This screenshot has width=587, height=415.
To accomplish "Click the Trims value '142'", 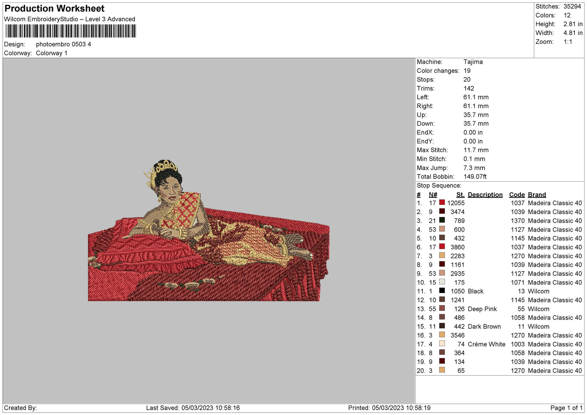I will pos(469,89).
